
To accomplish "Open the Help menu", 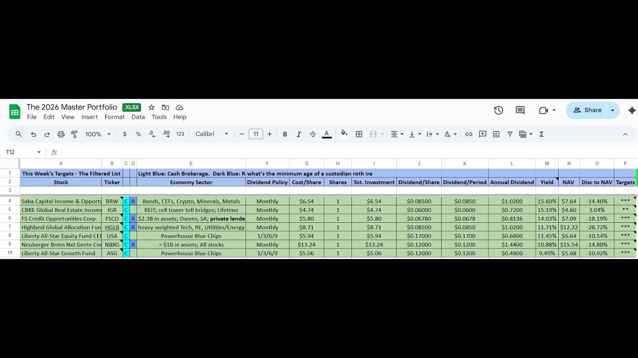I will [180, 117].
